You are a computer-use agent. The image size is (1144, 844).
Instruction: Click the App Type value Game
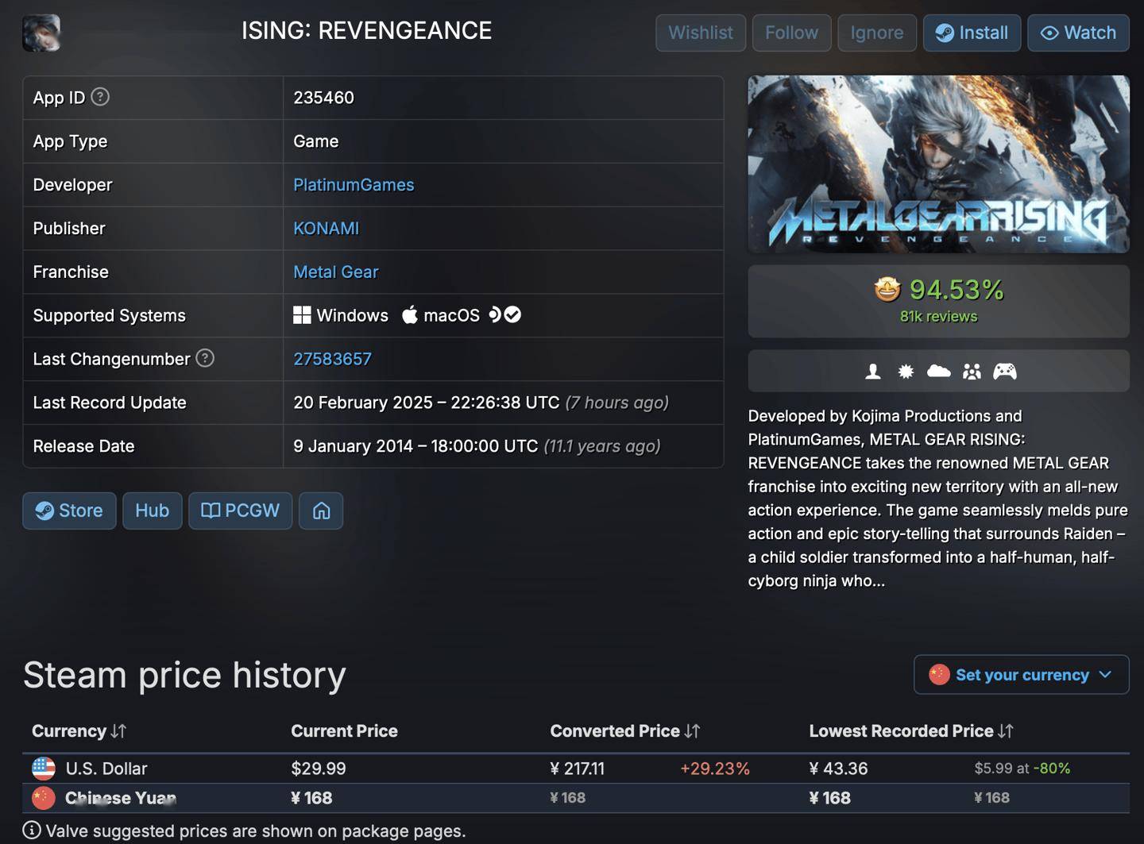tap(315, 141)
